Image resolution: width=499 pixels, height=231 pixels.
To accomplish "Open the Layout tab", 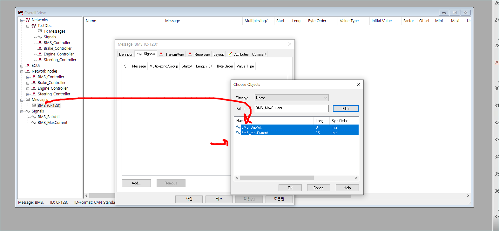I will (x=219, y=55).
